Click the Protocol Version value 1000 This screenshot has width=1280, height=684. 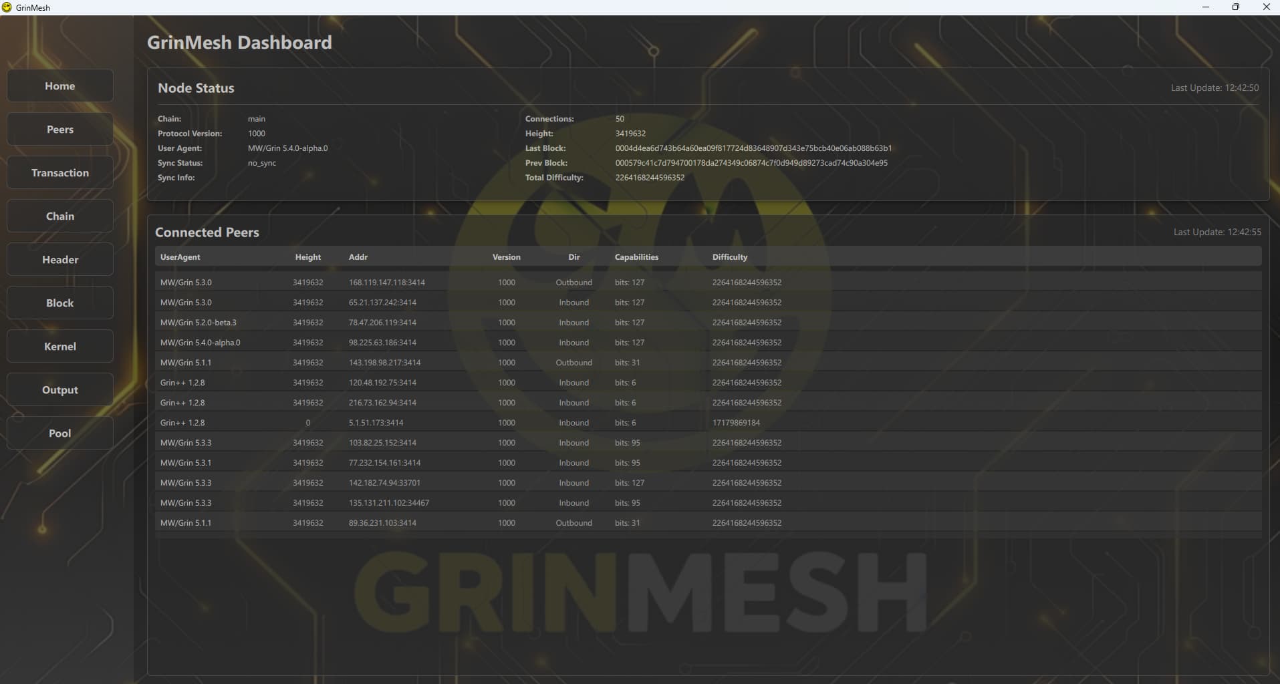pyautogui.click(x=257, y=134)
